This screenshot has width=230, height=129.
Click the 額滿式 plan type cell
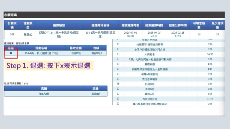(x=28, y=35)
